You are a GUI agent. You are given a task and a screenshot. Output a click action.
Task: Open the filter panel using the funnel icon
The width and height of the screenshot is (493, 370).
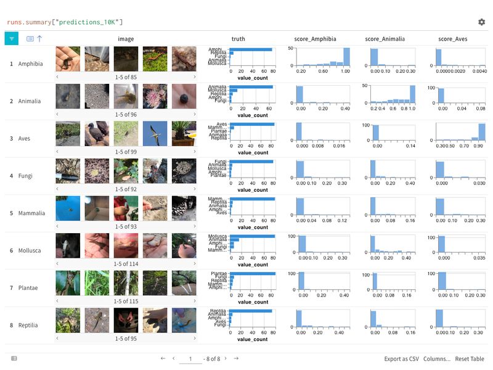coord(11,38)
